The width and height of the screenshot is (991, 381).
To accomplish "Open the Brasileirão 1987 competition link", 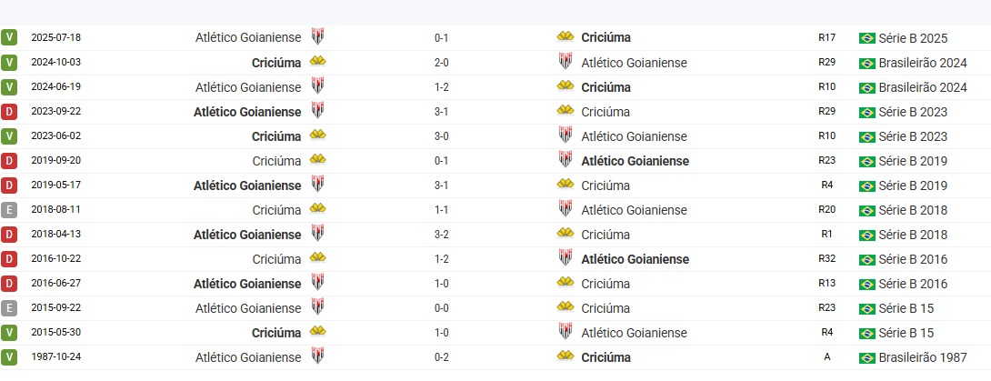I will pos(922,357).
